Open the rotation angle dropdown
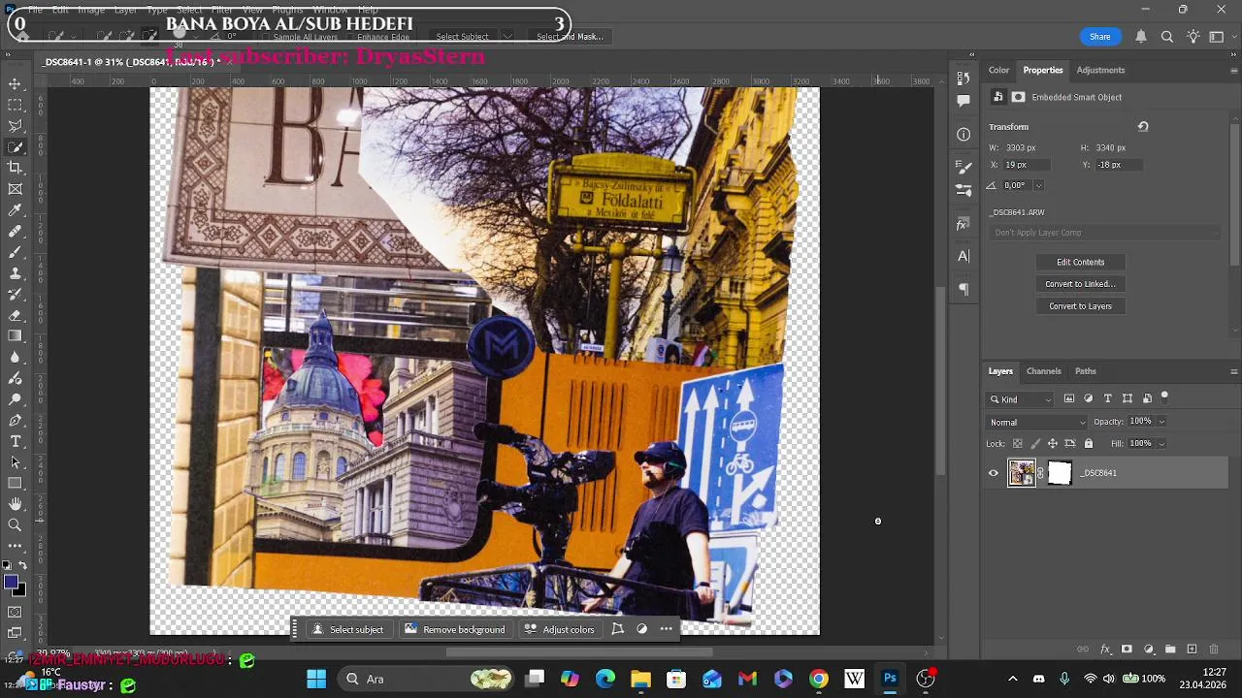The height and width of the screenshot is (698, 1242). [x=1038, y=185]
